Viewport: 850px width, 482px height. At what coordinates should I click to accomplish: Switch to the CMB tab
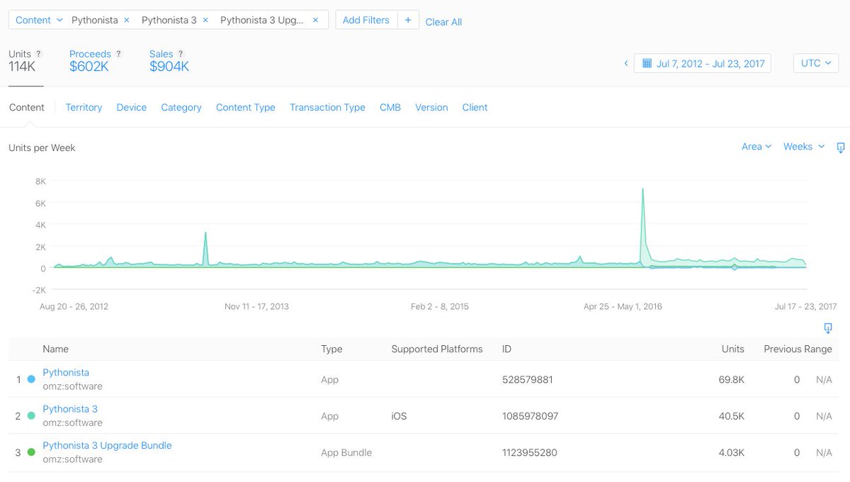tap(390, 108)
